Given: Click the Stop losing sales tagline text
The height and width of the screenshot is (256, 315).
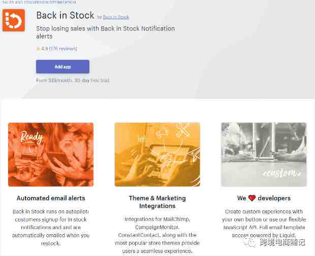Looking at the screenshot, I should [x=106, y=32].
